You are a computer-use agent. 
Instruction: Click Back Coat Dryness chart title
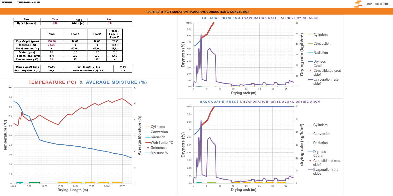260,102
